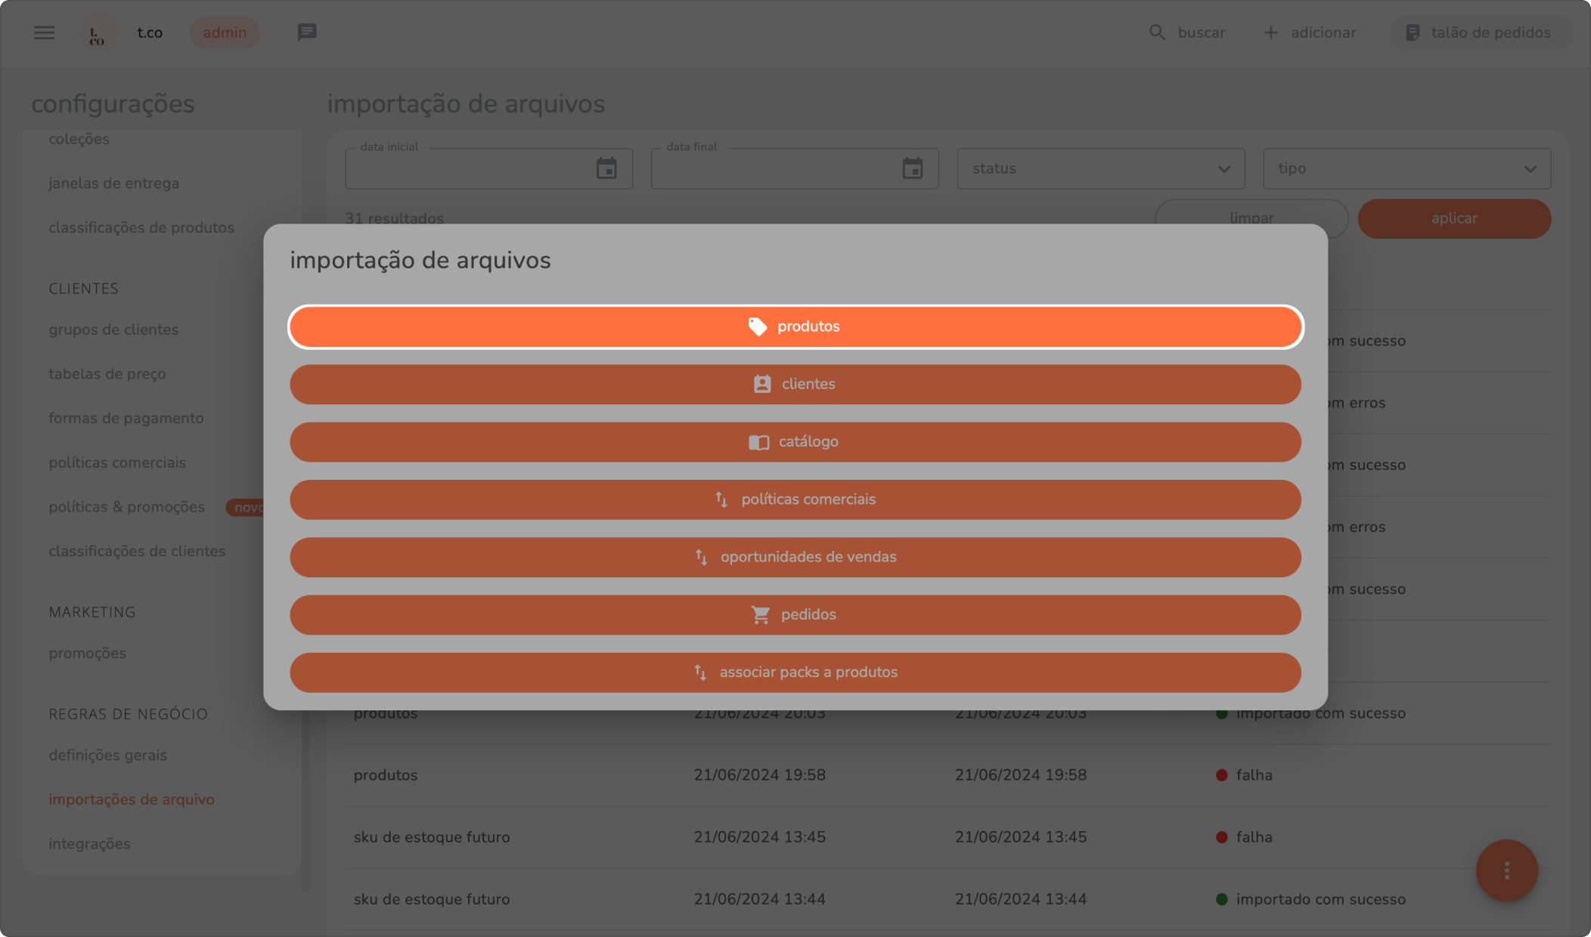Click the t.co company logo avatar
Viewport: 1591px width, 937px height.
[97, 34]
